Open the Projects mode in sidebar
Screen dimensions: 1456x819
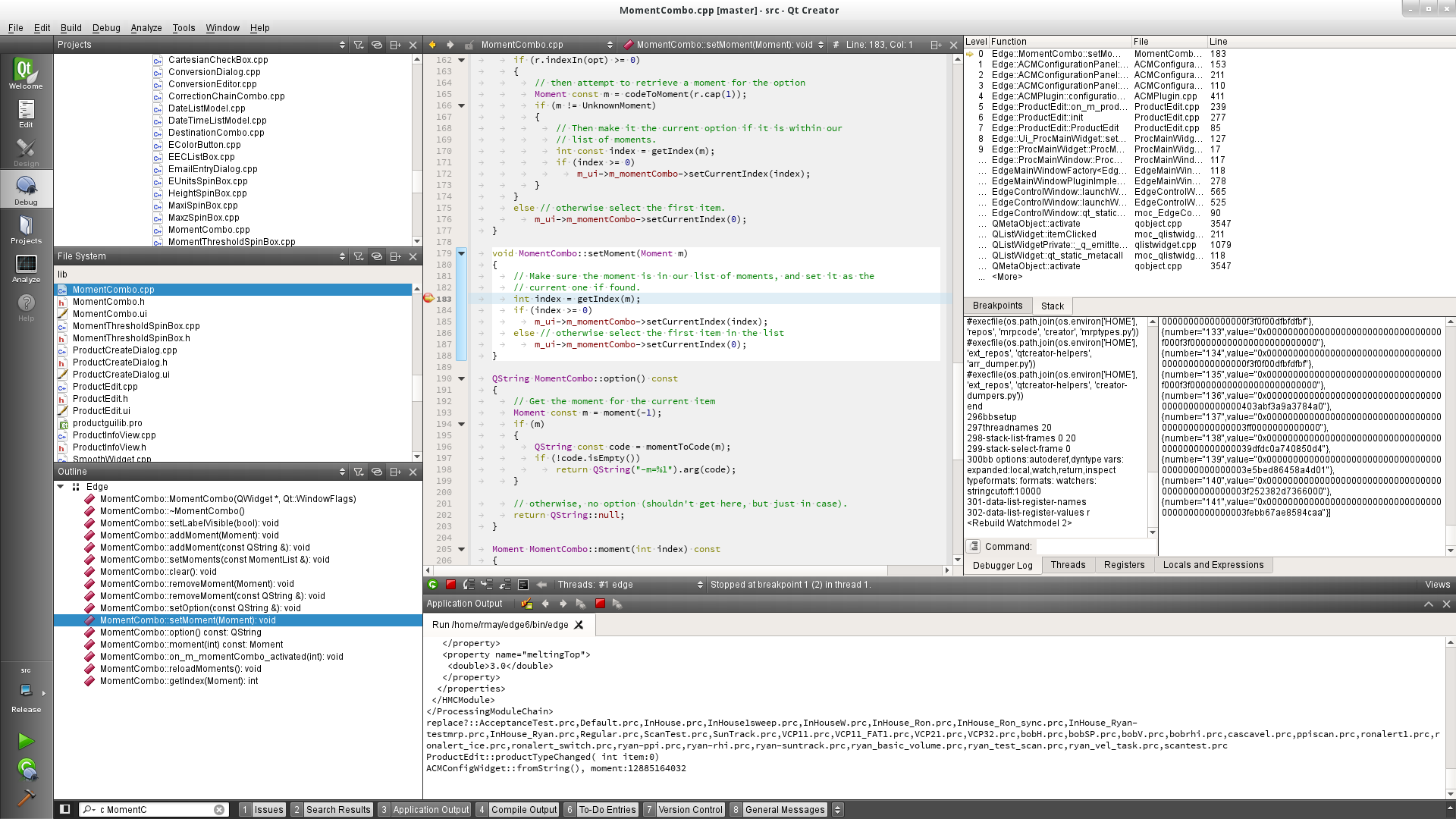click(x=26, y=229)
